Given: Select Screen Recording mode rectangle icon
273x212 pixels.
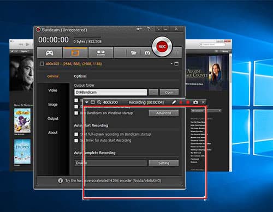Looking at the screenshot, I should tap(75, 53).
